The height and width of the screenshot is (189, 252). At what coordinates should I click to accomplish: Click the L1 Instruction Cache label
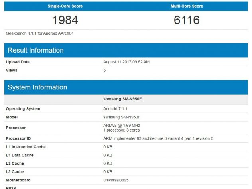pyautogui.click(x=26, y=147)
